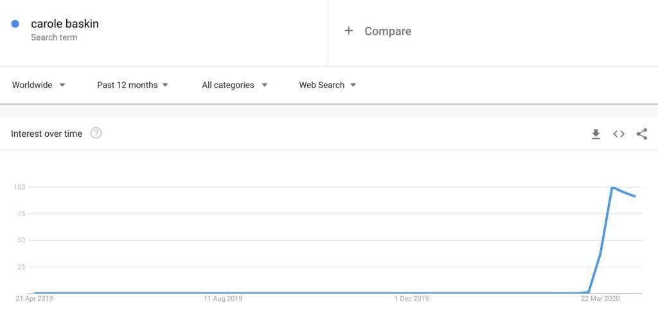Screen dimensions: 658x327
Task: Click the end of the trend line
Action: (636, 196)
